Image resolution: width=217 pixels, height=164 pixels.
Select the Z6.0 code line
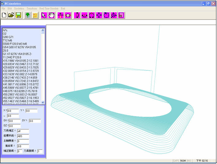click(x=6, y=51)
